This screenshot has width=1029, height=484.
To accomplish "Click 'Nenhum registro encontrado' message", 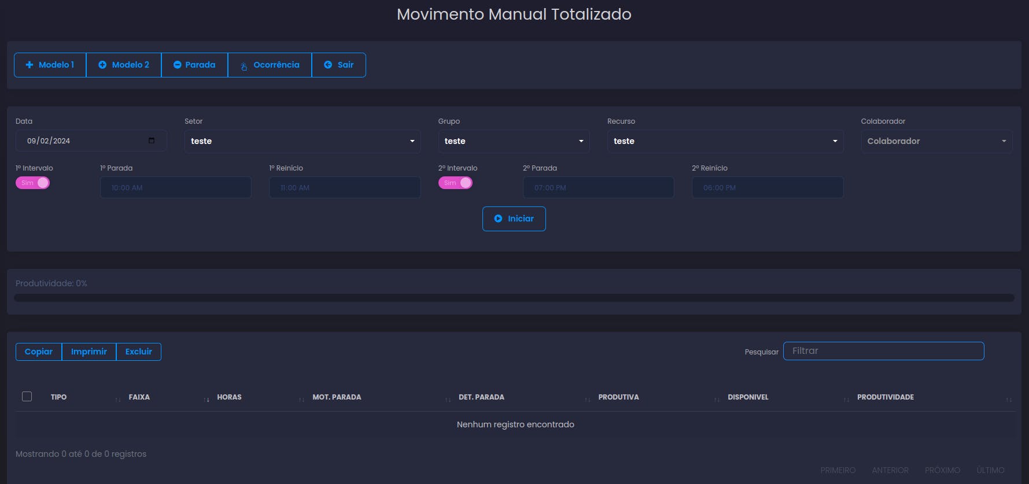I will click(515, 424).
